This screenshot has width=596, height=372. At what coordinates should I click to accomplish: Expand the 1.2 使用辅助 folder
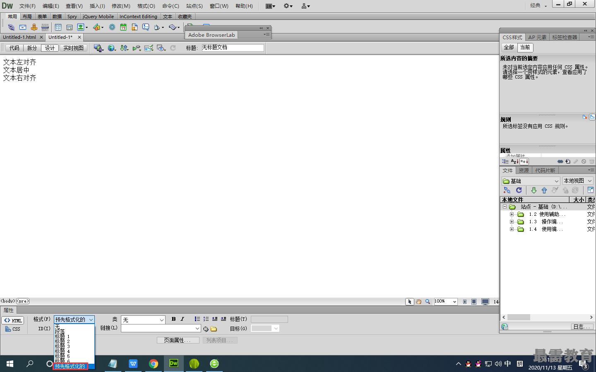(512, 214)
